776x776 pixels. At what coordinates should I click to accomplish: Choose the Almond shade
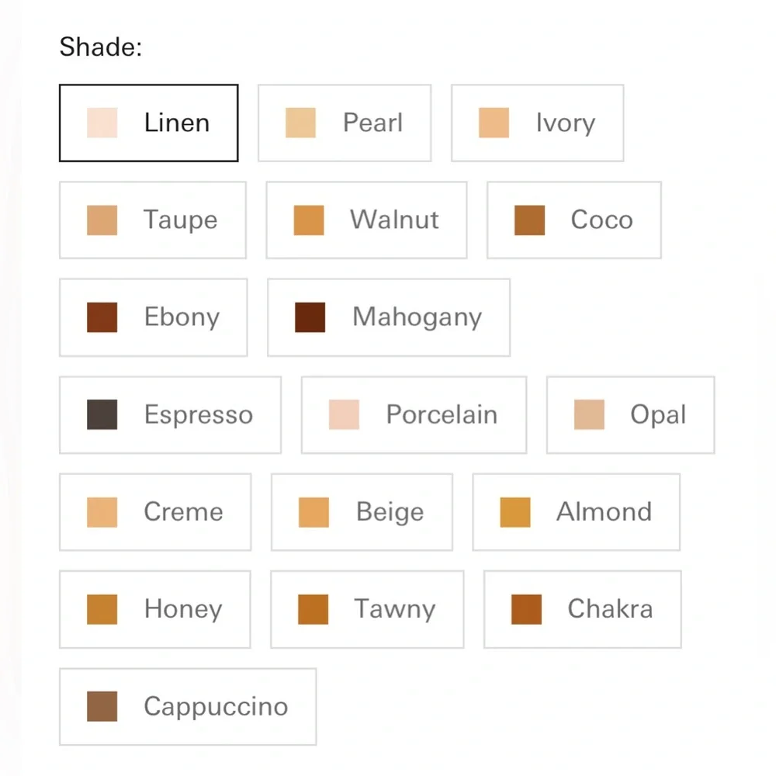tap(576, 511)
